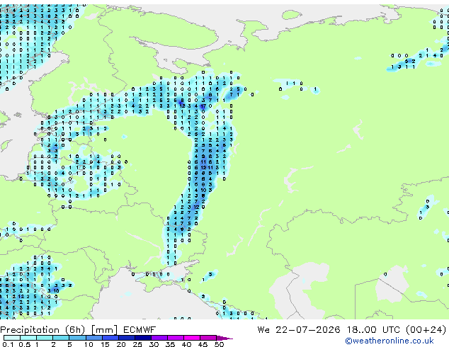Click the '17' precipitation value on map
This screenshot has width=449, height=347.
pyautogui.click(x=203, y=106)
